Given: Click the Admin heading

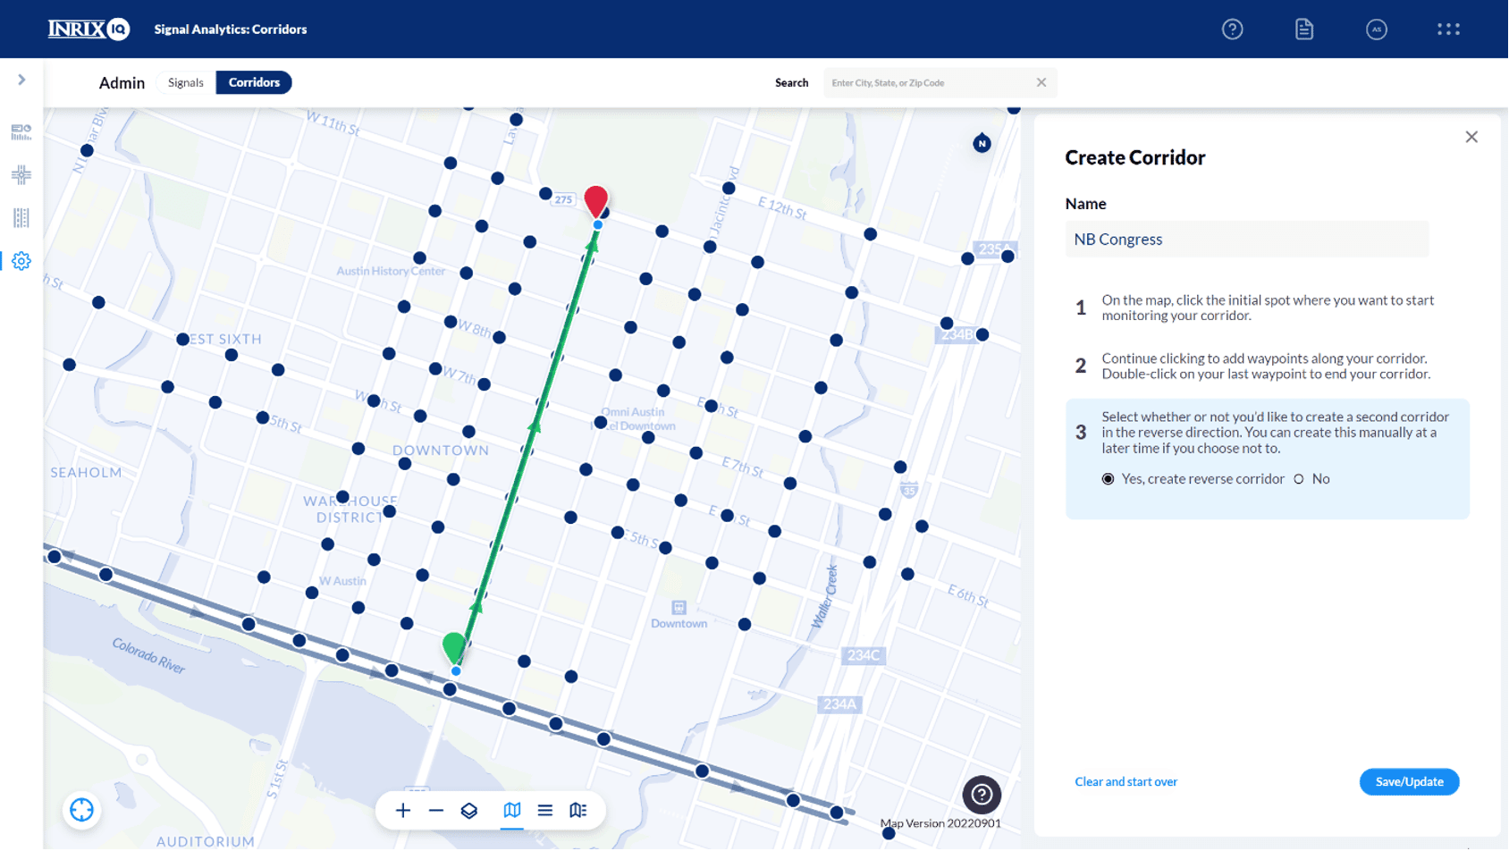Looking at the screenshot, I should tap(122, 83).
